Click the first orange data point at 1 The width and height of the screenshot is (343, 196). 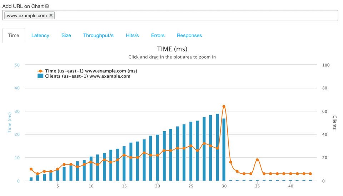(x=31, y=169)
